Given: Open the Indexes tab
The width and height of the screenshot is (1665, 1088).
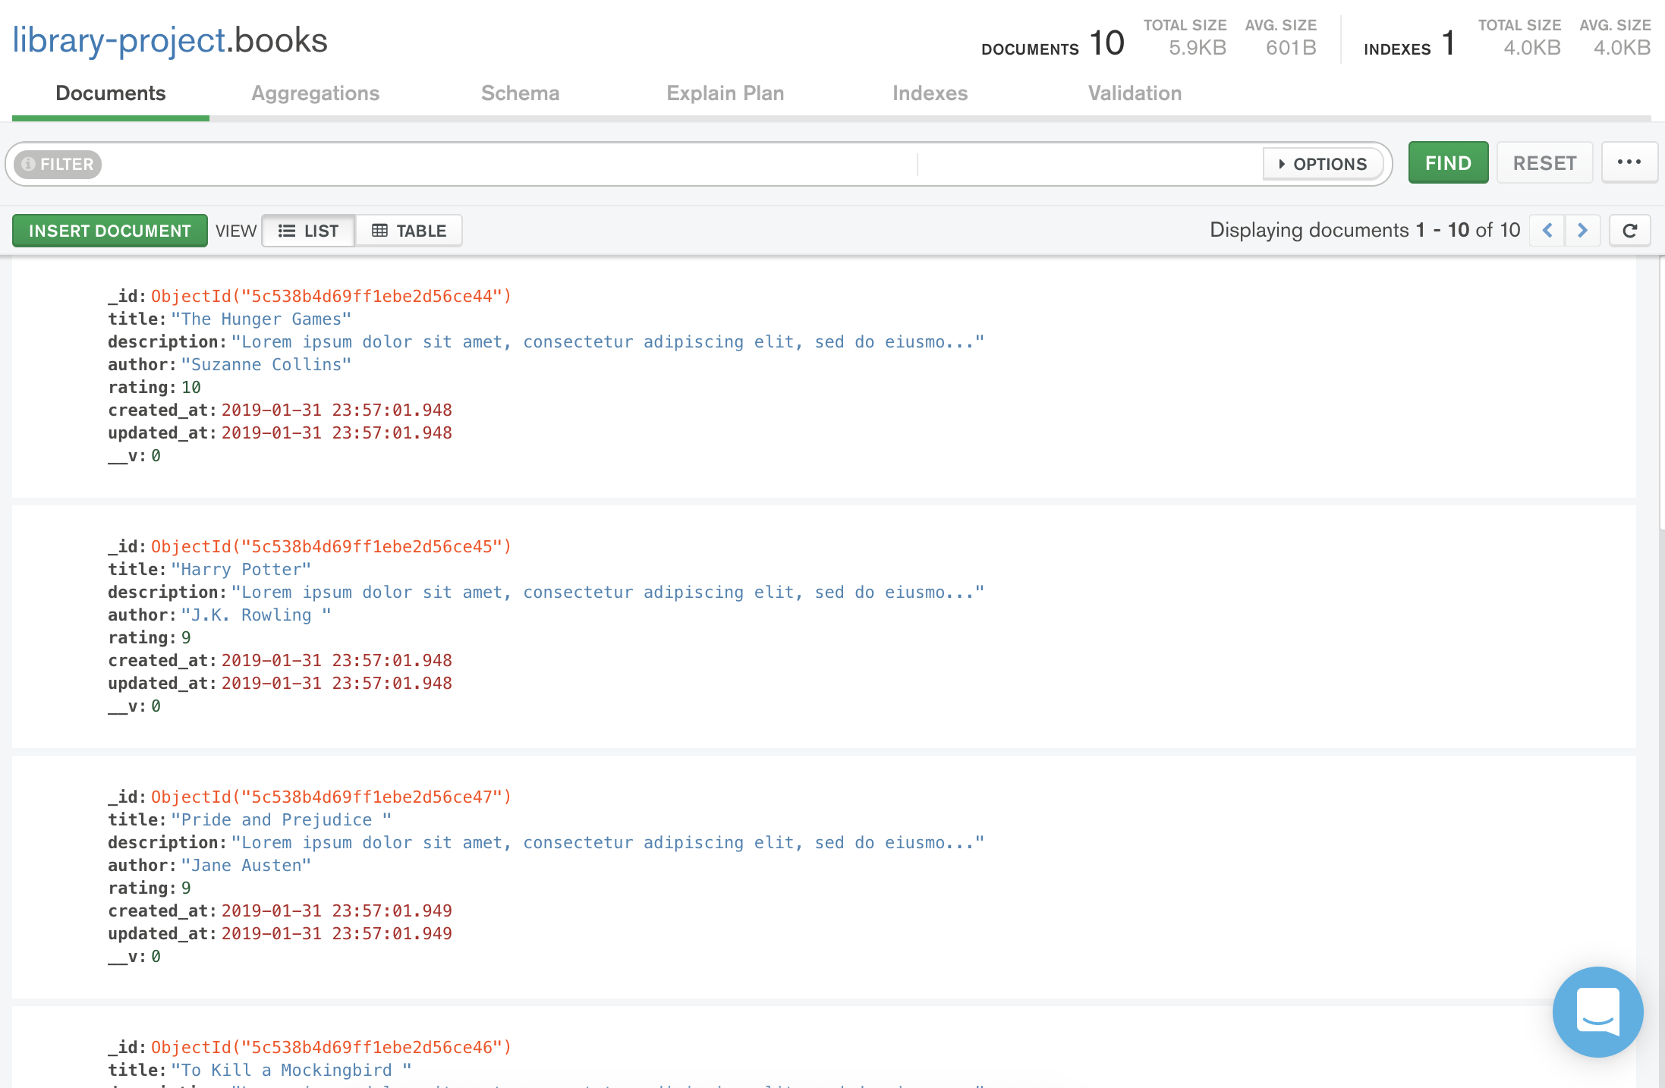Looking at the screenshot, I should click(930, 93).
